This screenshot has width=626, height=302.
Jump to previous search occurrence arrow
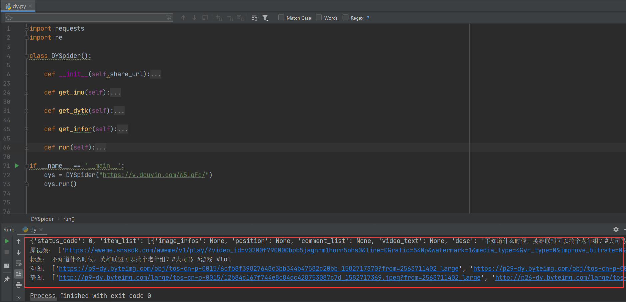183,18
